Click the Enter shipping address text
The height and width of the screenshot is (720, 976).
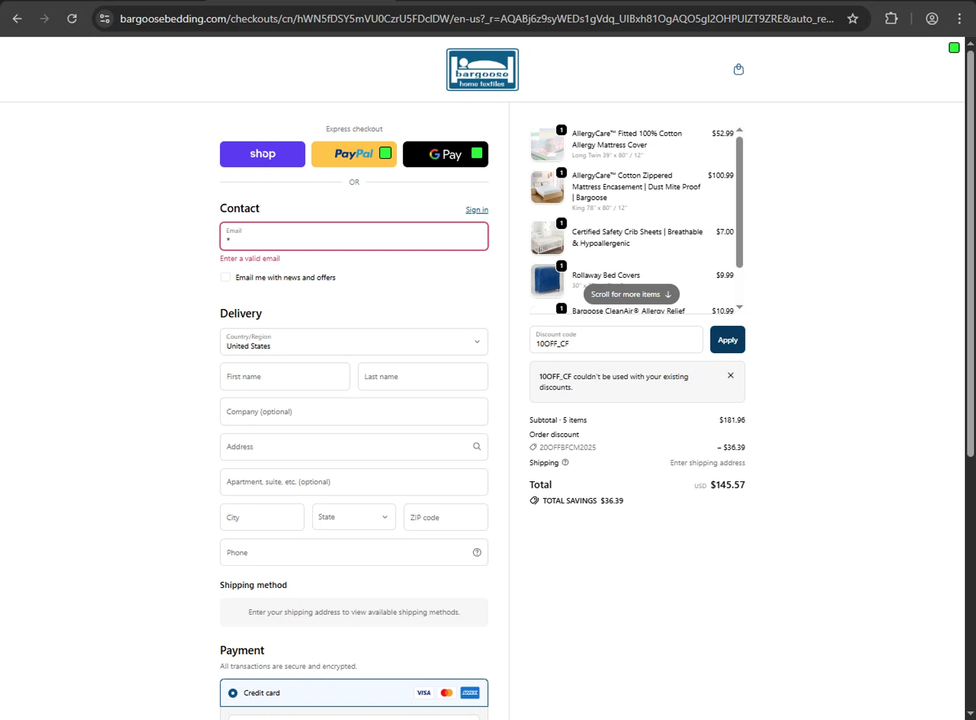pyautogui.click(x=707, y=463)
